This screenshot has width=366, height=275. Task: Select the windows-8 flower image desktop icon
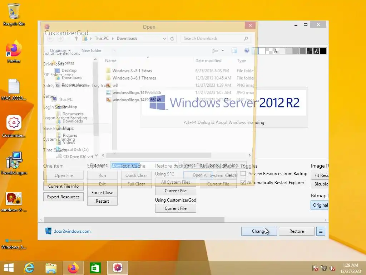[14, 202]
